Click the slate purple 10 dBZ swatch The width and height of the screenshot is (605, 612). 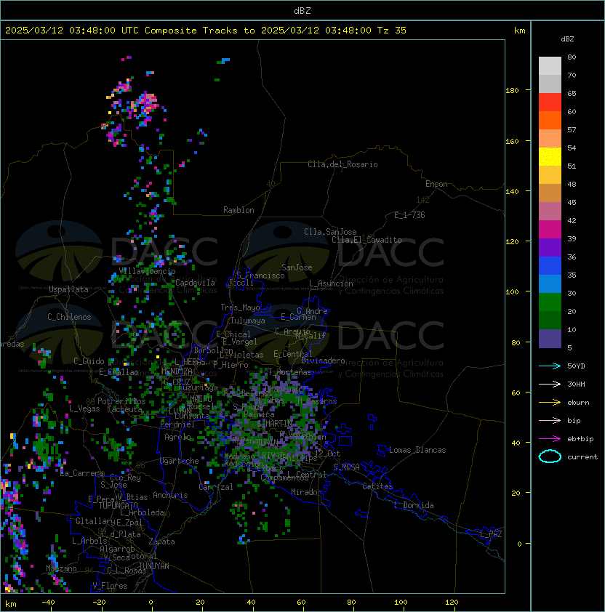[x=550, y=339]
